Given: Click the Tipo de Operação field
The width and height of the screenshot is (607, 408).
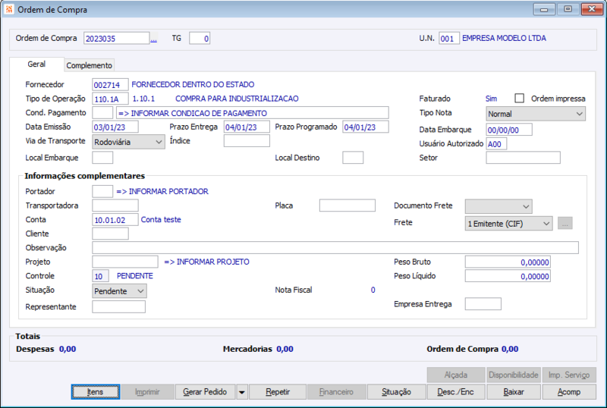Looking at the screenshot, I should 110,99.
